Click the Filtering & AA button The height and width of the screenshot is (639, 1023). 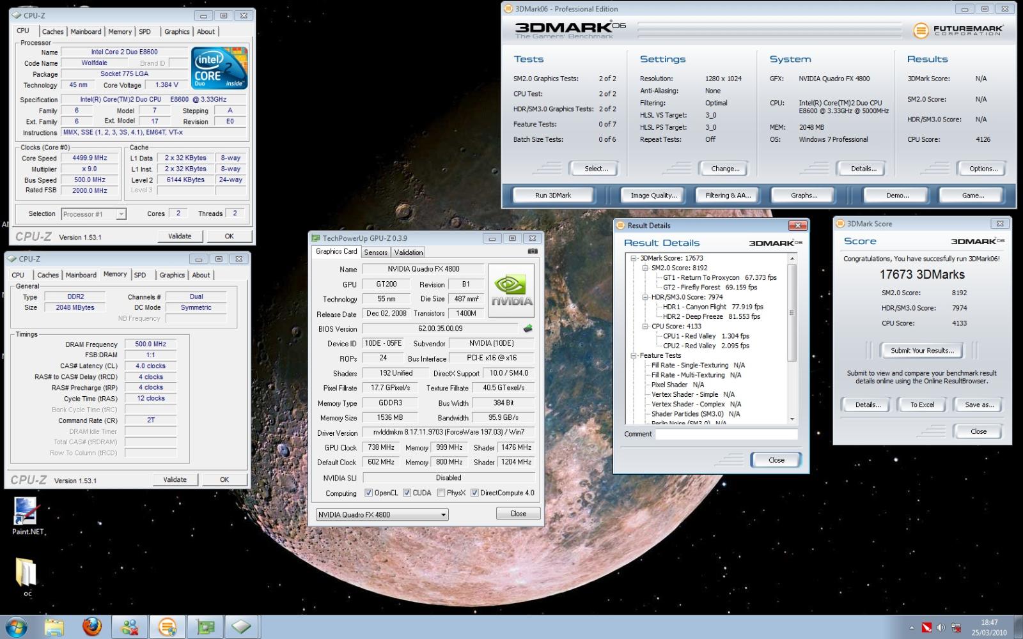pos(728,196)
